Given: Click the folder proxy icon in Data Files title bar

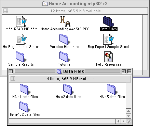Looking at the screenshot, I should [x=59, y=72].
